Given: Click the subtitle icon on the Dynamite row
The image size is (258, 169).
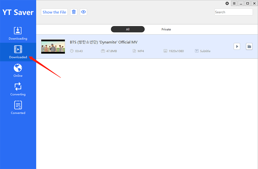Looking at the screenshot, I should tap(197, 51).
